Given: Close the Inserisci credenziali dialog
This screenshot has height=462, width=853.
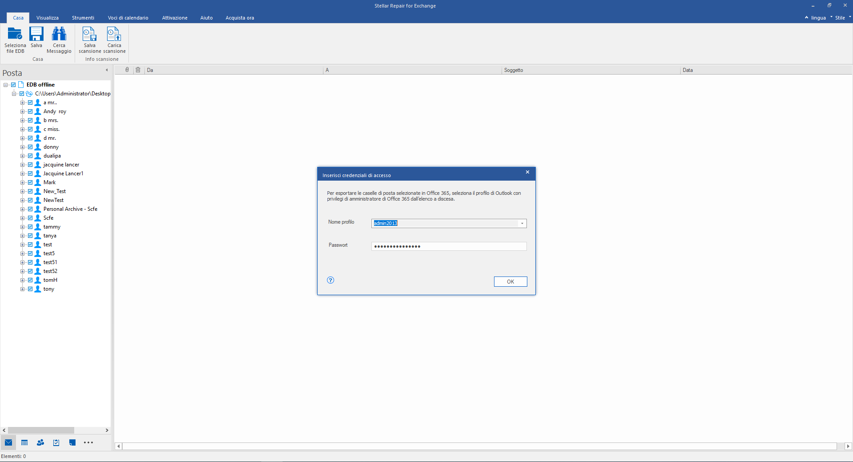Looking at the screenshot, I should [x=527, y=172].
